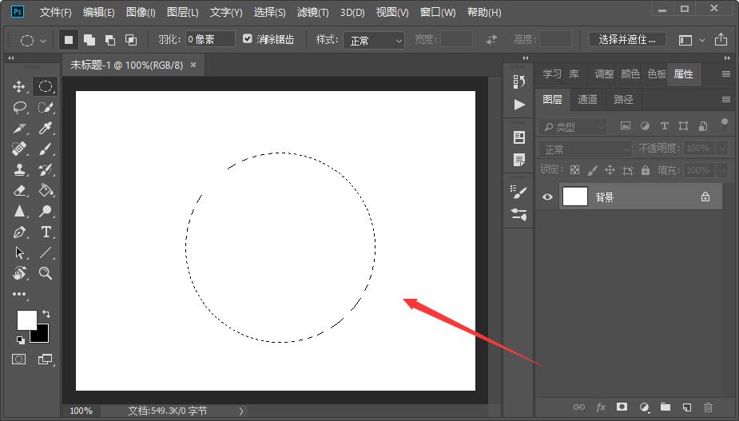Toggle lock transparent pixels

574,170
